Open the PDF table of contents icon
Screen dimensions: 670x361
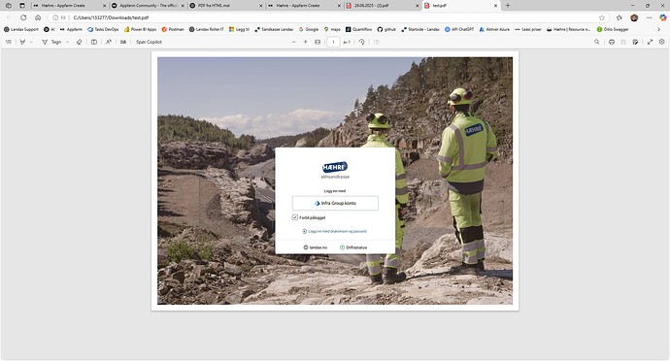click(9, 42)
